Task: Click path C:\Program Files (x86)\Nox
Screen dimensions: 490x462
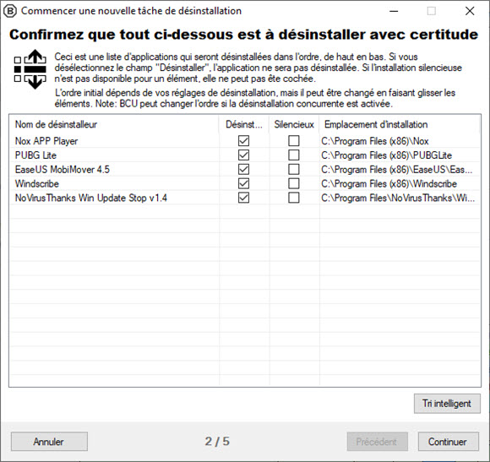Action: [375, 141]
